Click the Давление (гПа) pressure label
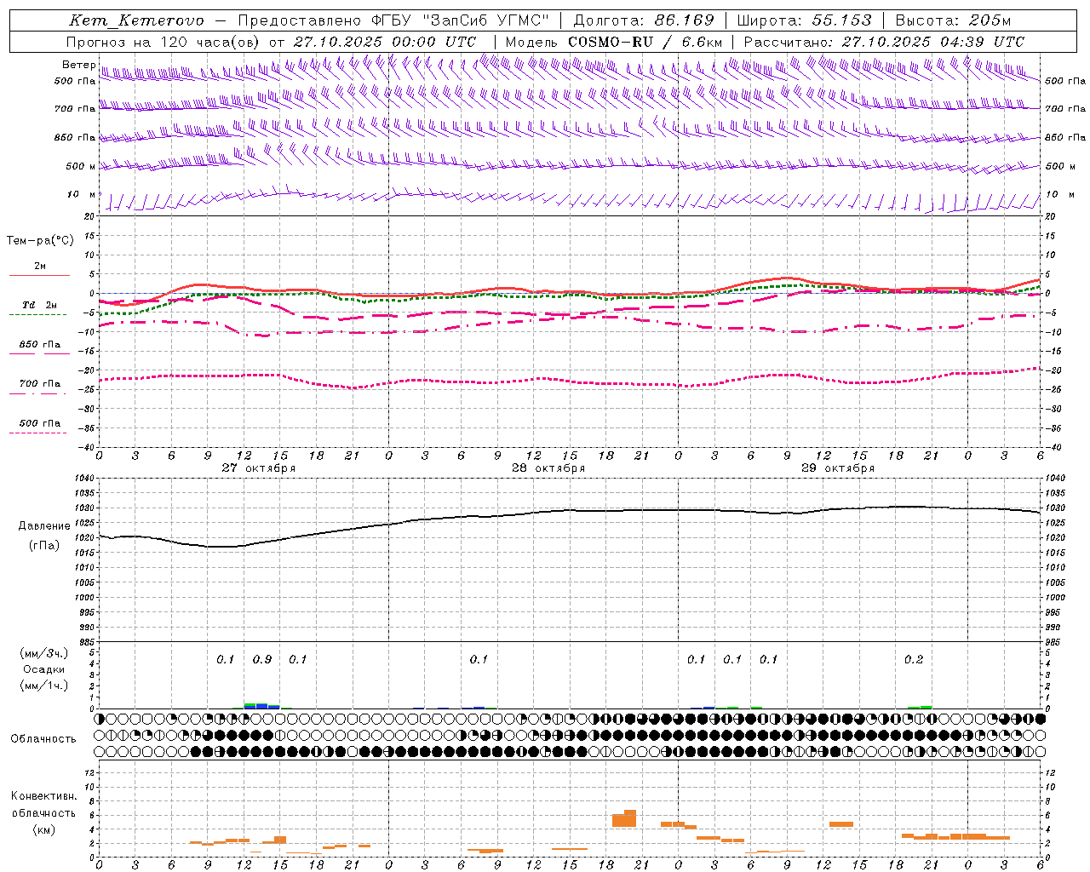The image size is (1090, 872). tap(44, 536)
